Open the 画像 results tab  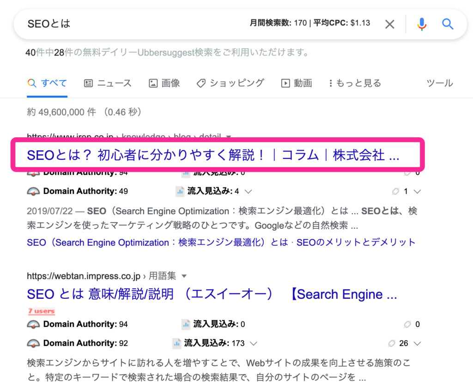coord(164,83)
